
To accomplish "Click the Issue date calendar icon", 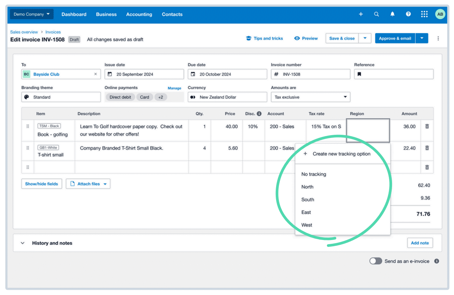I will click(x=110, y=74).
